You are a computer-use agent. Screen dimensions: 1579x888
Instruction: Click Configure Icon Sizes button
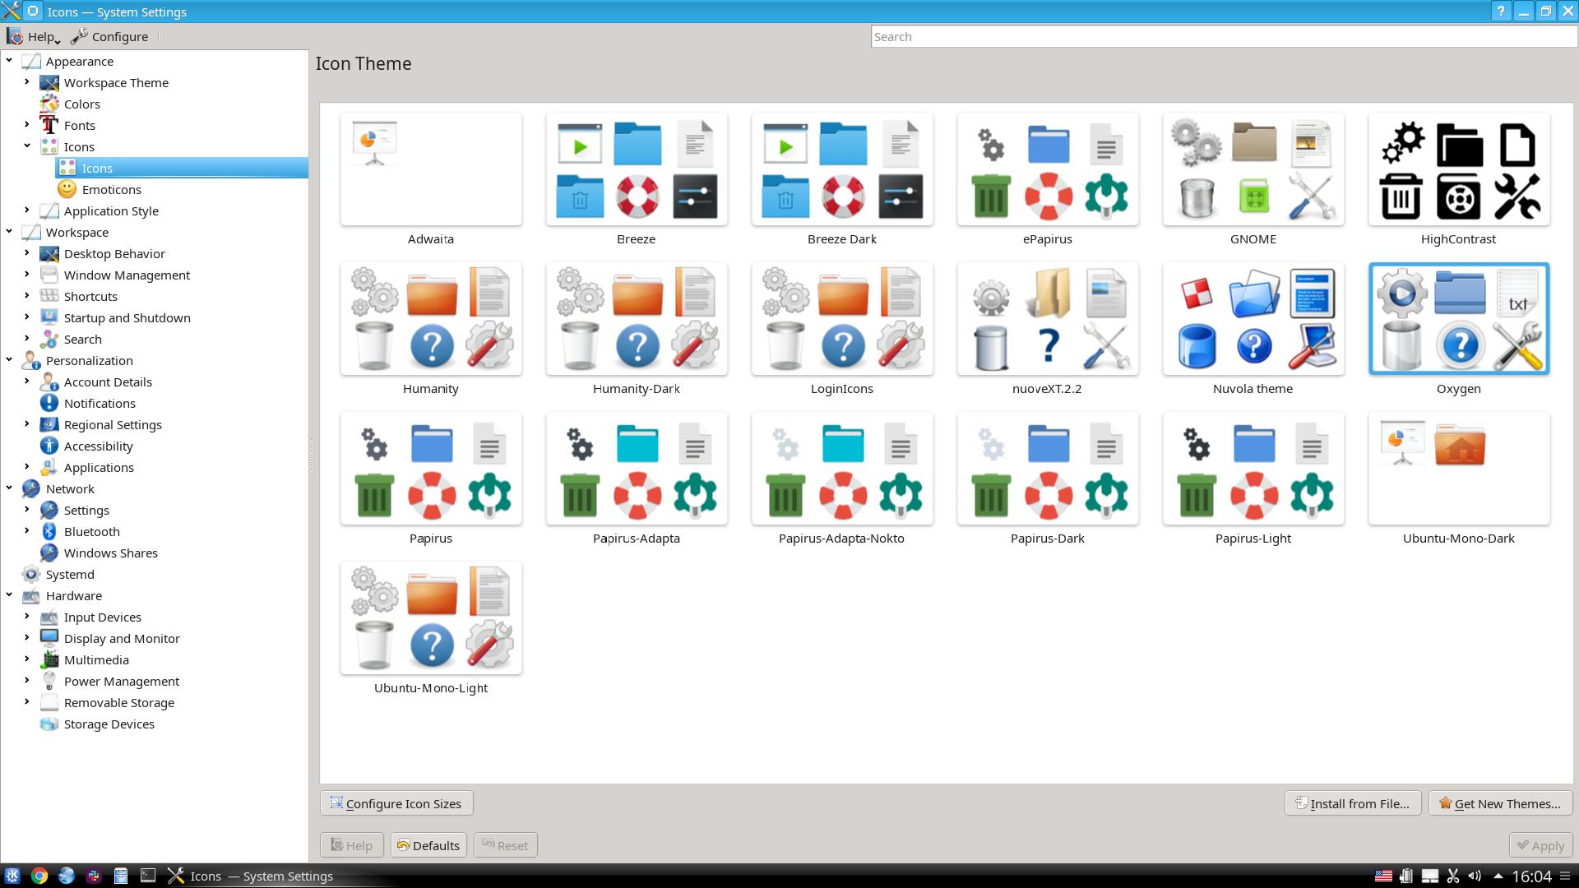(396, 803)
